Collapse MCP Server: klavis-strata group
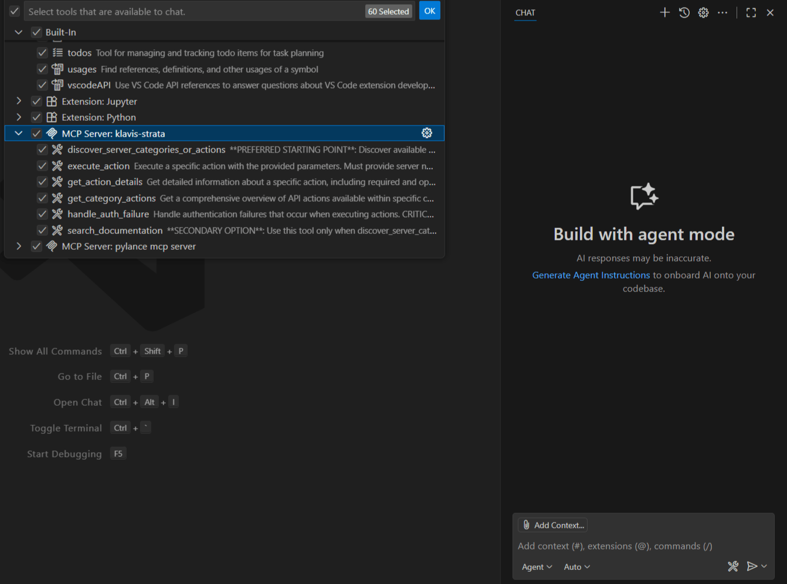The height and width of the screenshot is (584, 787). [19, 133]
